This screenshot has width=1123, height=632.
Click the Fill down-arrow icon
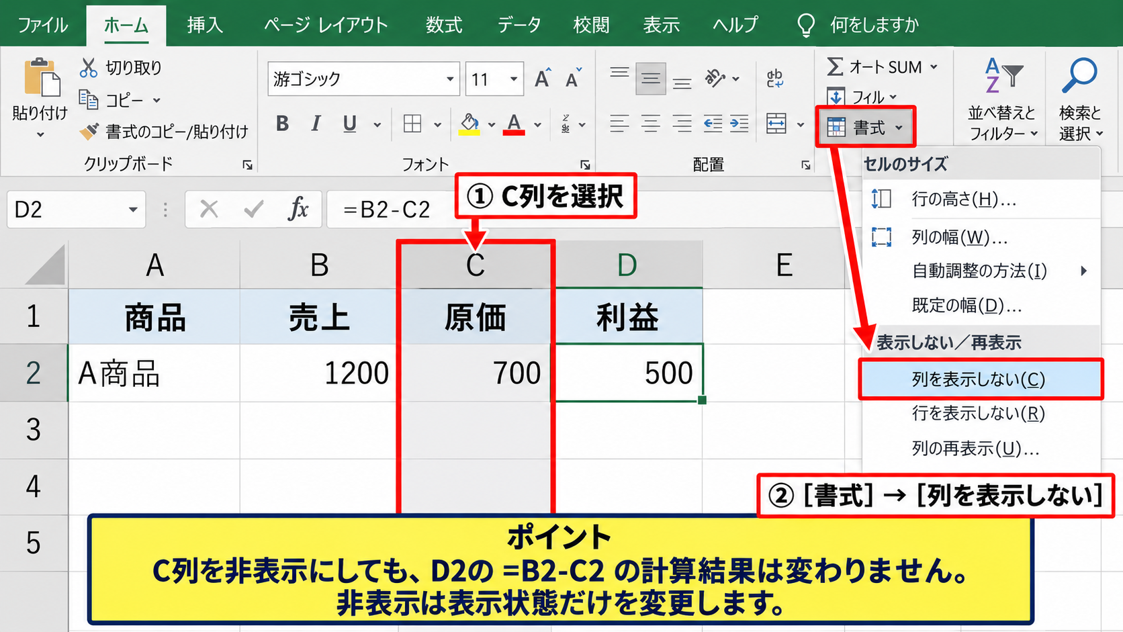point(836,97)
